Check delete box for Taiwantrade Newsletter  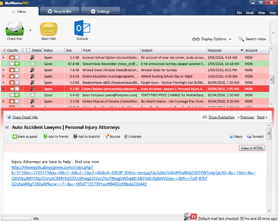coord(33,63)
